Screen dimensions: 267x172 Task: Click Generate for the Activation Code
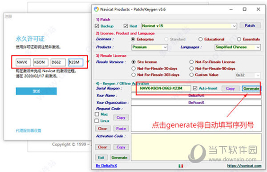pyautogui.click(x=119, y=157)
